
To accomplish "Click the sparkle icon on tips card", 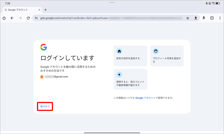I will click(119, 74).
